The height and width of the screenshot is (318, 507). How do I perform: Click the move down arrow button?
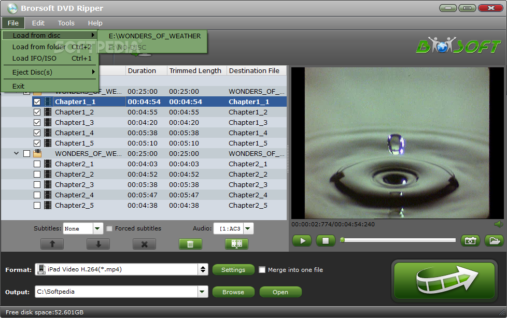pyautogui.click(x=98, y=244)
